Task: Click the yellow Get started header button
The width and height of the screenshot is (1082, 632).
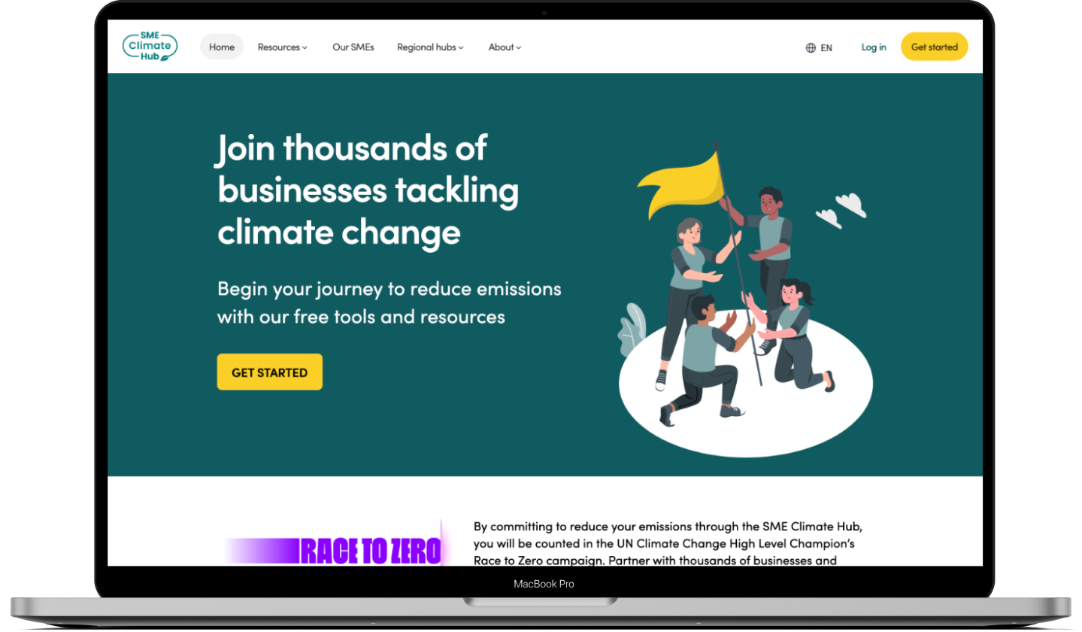Action: pyautogui.click(x=935, y=47)
